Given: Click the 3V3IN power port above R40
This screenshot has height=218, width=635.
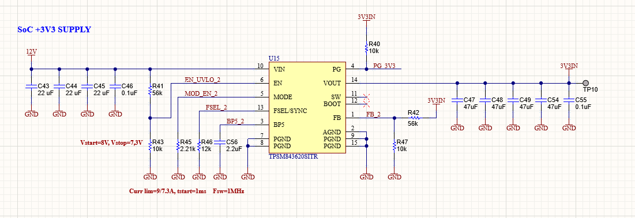Looking at the screenshot, I should pyautogui.click(x=366, y=20).
